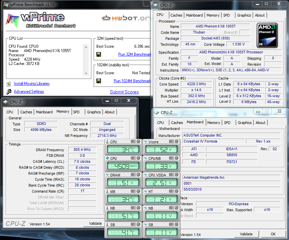Close the SB temperature sensor widget
Viewport: 289px width, 240px height.
(x=139, y=224)
